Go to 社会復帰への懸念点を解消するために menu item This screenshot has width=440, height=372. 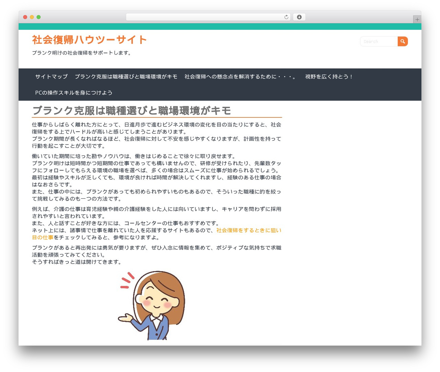pos(240,77)
